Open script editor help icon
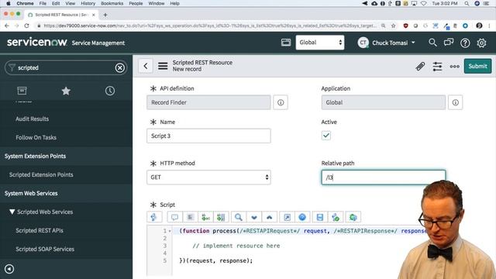This screenshot has width=496, height=279. [x=302, y=217]
